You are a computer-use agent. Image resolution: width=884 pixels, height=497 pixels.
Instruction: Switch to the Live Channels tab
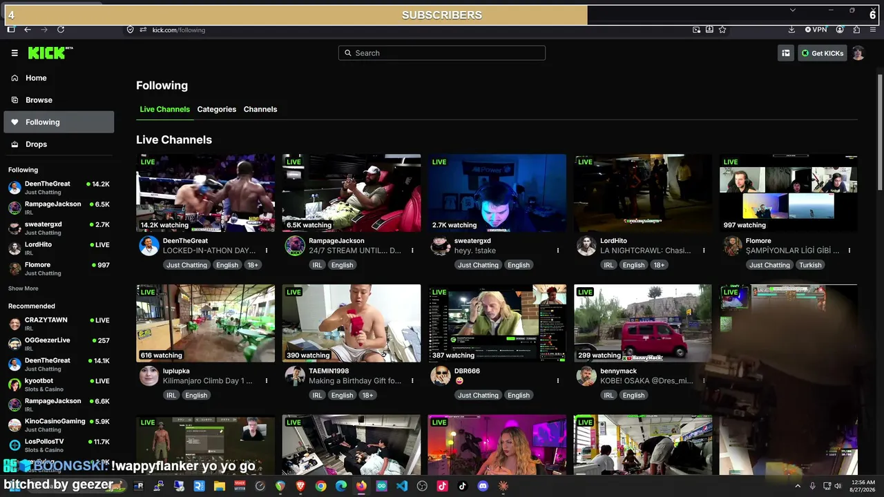pos(164,109)
